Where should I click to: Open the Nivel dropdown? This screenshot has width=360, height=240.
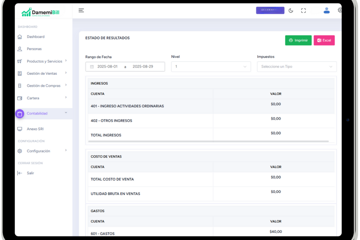[211, 67]
